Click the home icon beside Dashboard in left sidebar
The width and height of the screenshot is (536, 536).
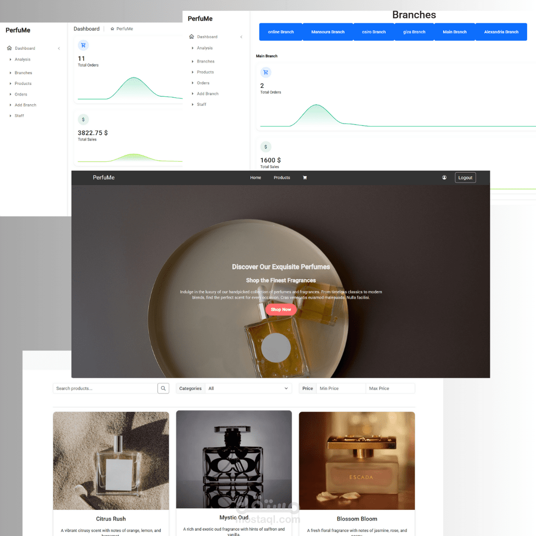(9, 48)
